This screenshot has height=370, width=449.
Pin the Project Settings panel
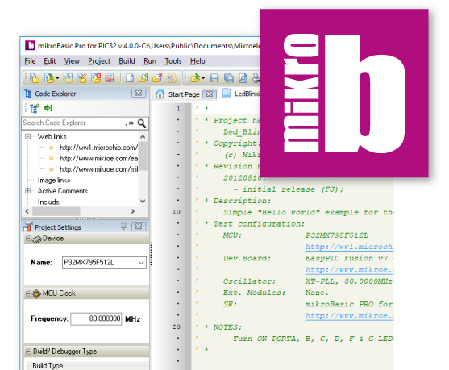pyautogui.click(x=123, y=227)
